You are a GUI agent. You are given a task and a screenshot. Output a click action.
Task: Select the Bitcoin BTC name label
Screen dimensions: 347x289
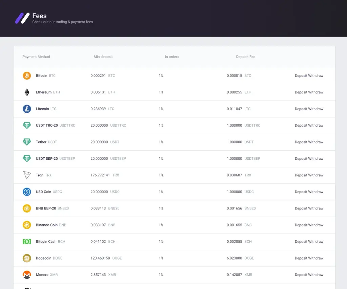[46, 75]
